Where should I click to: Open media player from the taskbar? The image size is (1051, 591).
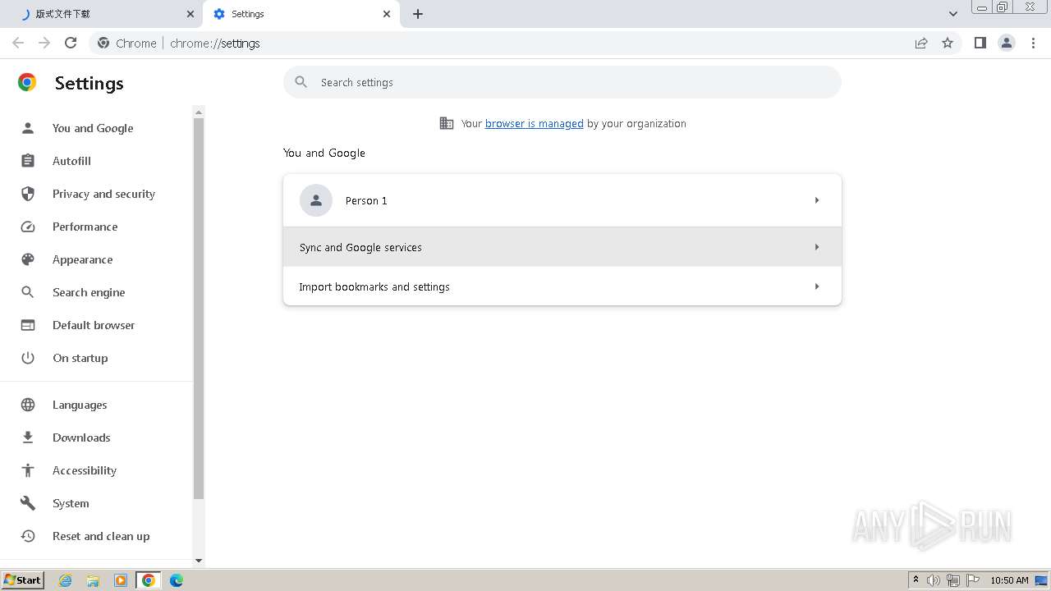[x=121, y=580]
